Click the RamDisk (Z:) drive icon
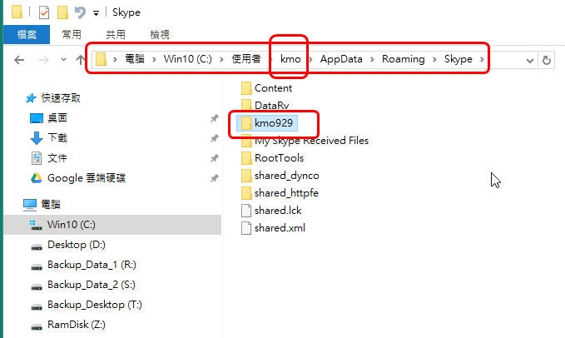The height and width of the screenshot is (338, 565). 37,327
